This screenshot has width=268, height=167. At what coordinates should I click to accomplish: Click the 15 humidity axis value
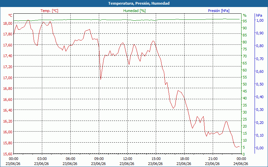[x=245, y=133]
